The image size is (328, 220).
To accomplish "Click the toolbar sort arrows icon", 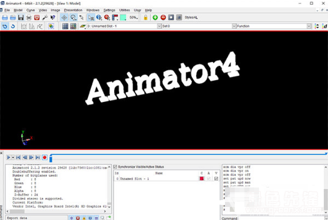I will tap(317, 26).
